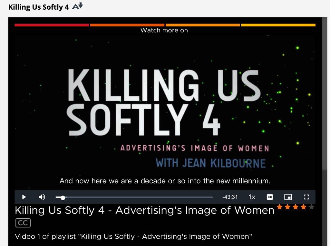The height and width of the screenshot is (246, 330).
Task: Change playback speed from 1x
Action: click(x=251, y=197)
